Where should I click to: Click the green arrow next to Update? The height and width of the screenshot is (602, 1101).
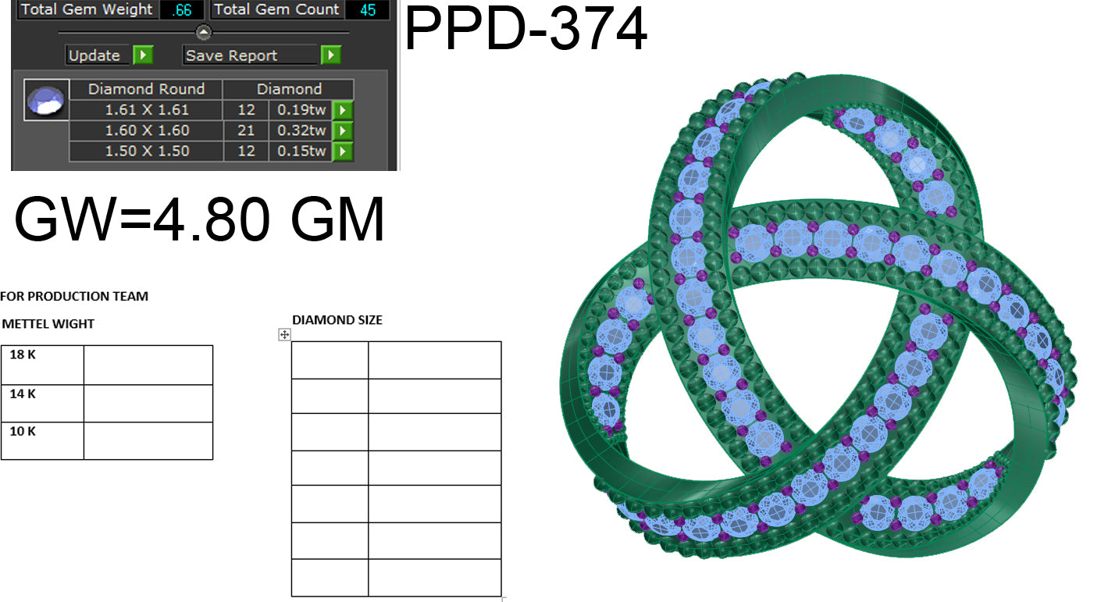click(141, 55)
